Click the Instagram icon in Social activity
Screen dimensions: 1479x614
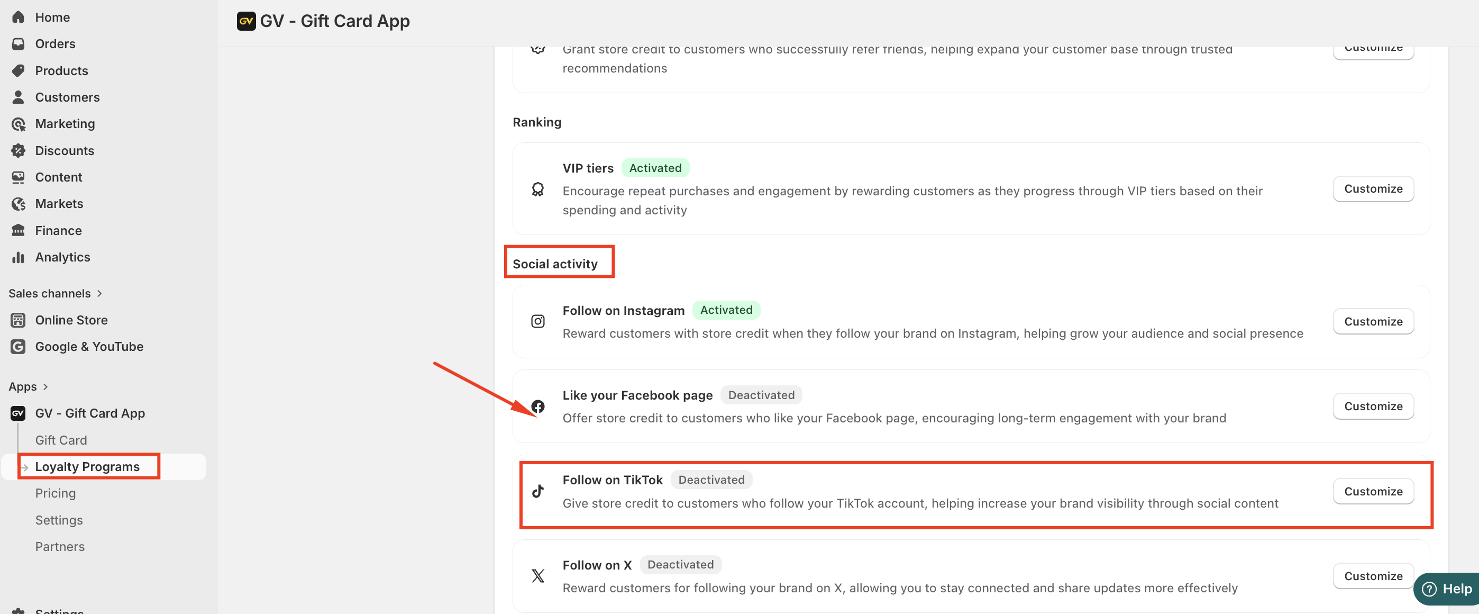(537, 321)
